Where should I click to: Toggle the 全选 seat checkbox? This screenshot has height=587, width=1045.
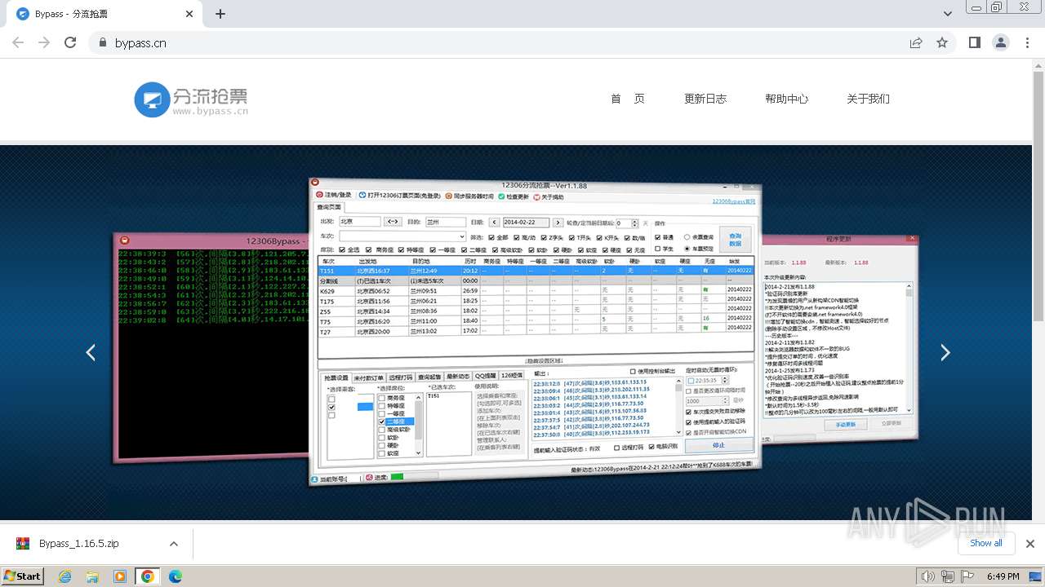click(340, 249)
